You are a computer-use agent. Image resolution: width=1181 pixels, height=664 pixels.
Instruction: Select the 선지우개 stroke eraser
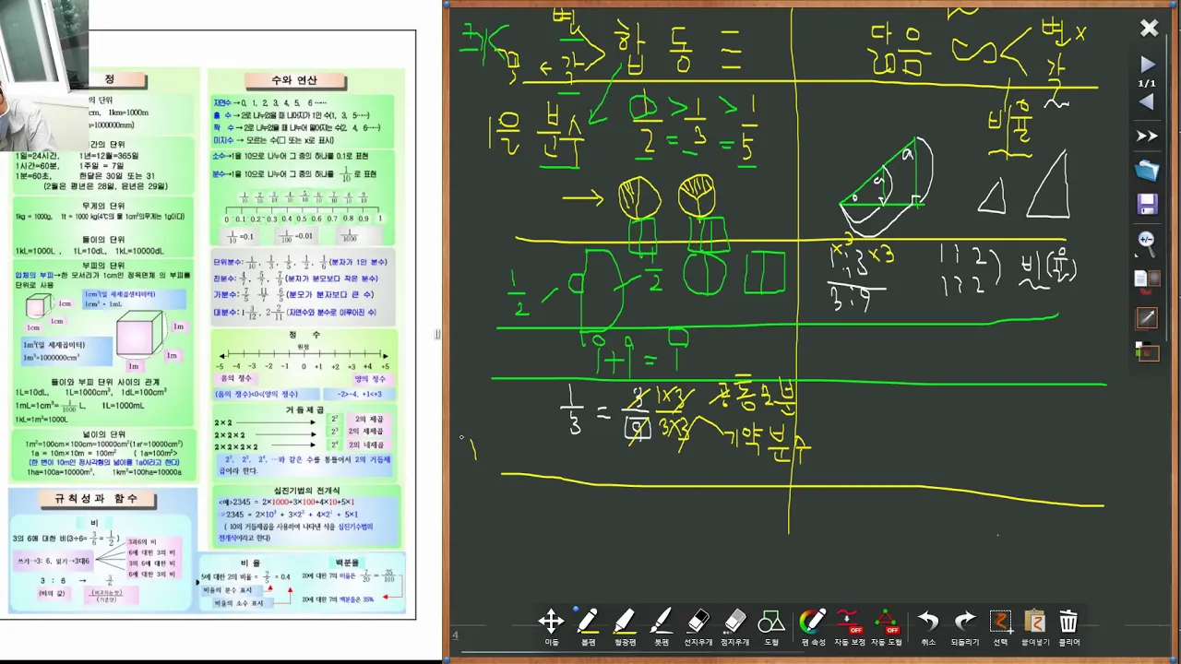pos(698,627)
